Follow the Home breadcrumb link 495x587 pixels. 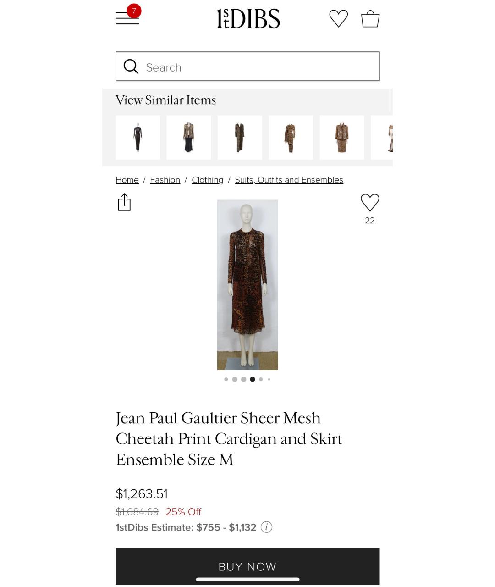coord(127,180)
